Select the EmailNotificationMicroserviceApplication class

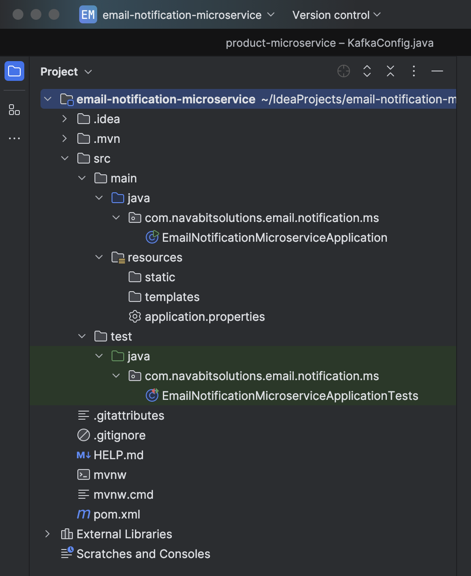pyautogui.click(x=274, y=238)
